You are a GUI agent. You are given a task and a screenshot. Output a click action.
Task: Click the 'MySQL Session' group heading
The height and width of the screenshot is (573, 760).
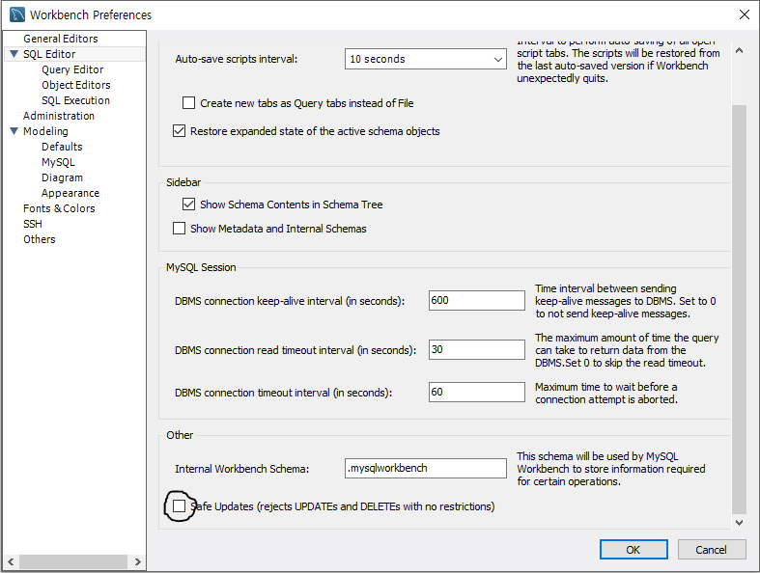point(201,267)
